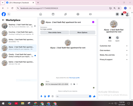Expand the Privacy & support section
133x106 pixels.
tap(114, 60)
